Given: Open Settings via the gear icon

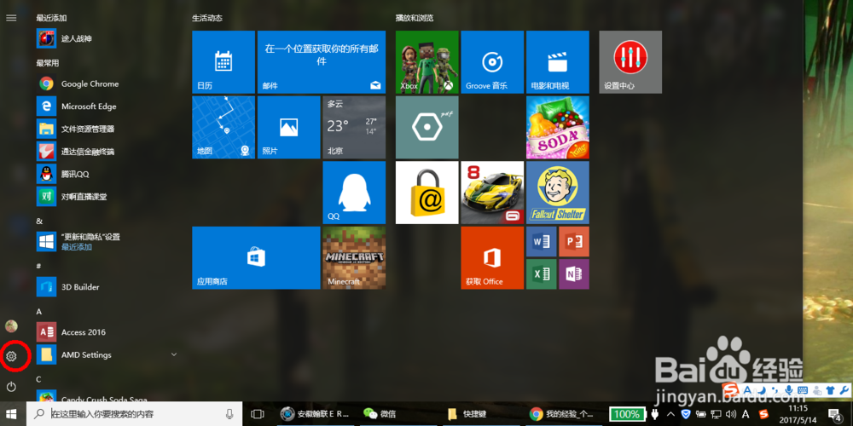Looking at the screenshot, I should pyautogui.click(x=11, y=356).
